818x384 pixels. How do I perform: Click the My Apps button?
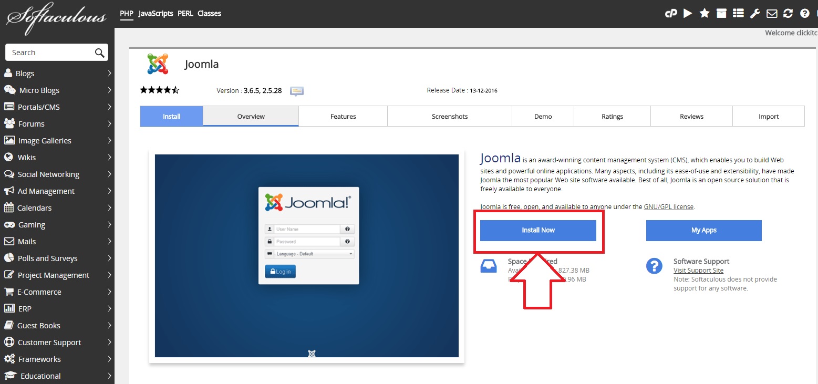(x=703, y=230)
